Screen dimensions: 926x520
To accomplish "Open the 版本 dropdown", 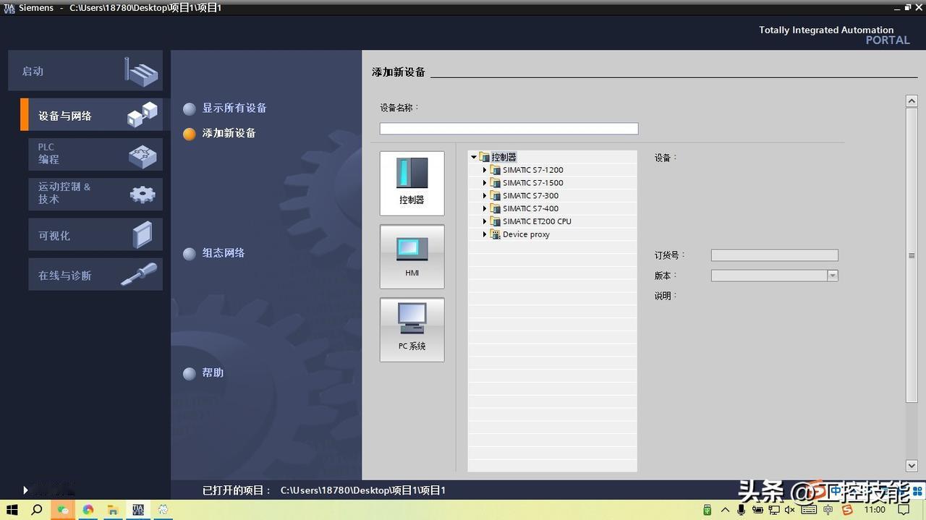I will (x=833, y=276).
